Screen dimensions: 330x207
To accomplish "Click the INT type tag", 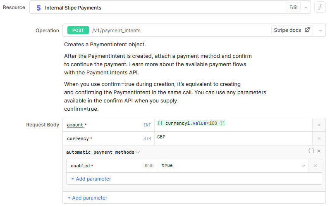I will 147,125.
